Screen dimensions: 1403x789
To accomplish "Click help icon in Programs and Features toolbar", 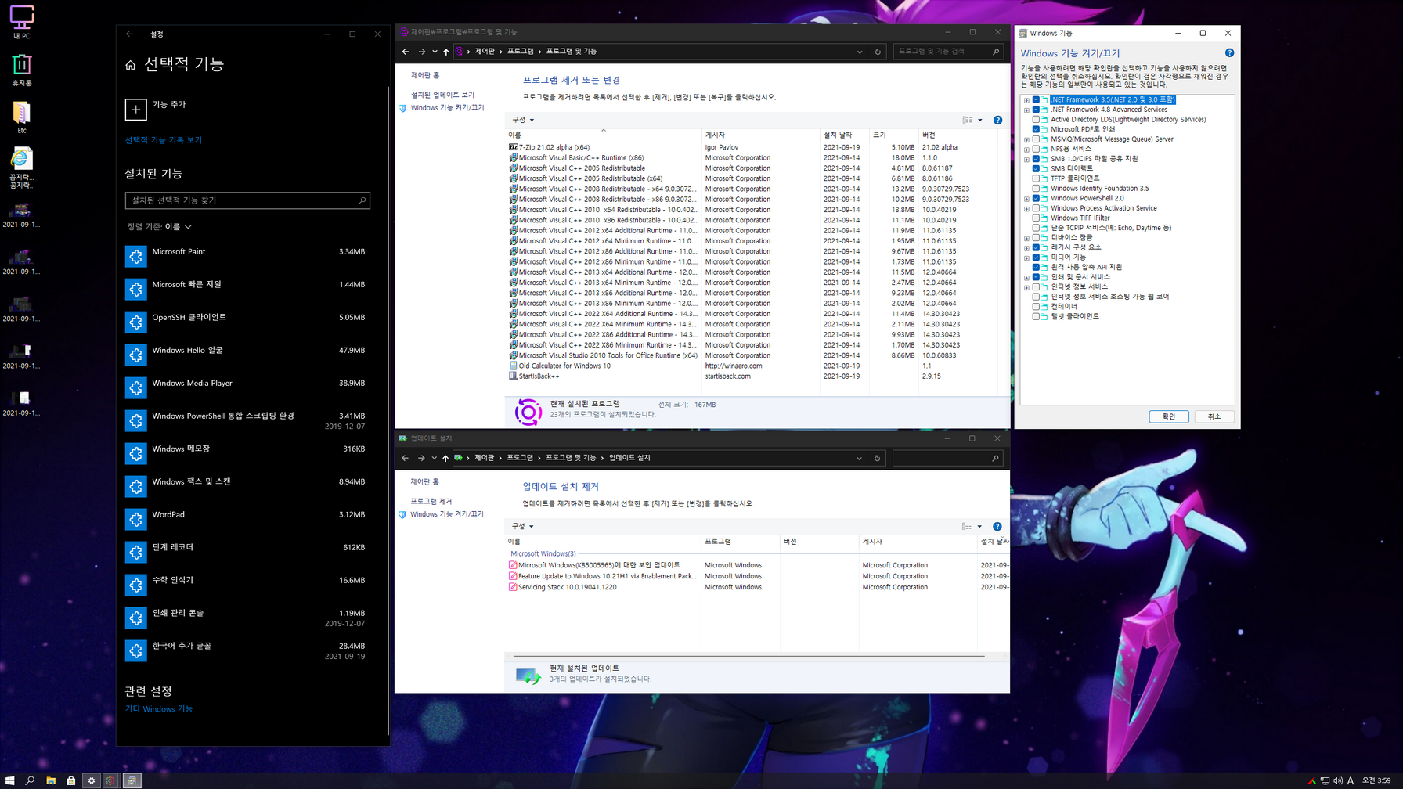I will [997, 120].
